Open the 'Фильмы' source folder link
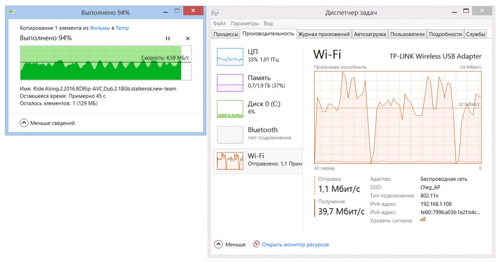500x262 pixels. [x=100, y=28]
